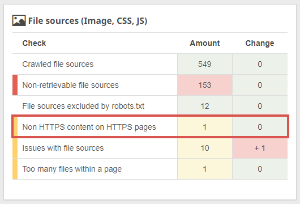
Task: Click change value 0 in Too many files row
Action: 260,169
